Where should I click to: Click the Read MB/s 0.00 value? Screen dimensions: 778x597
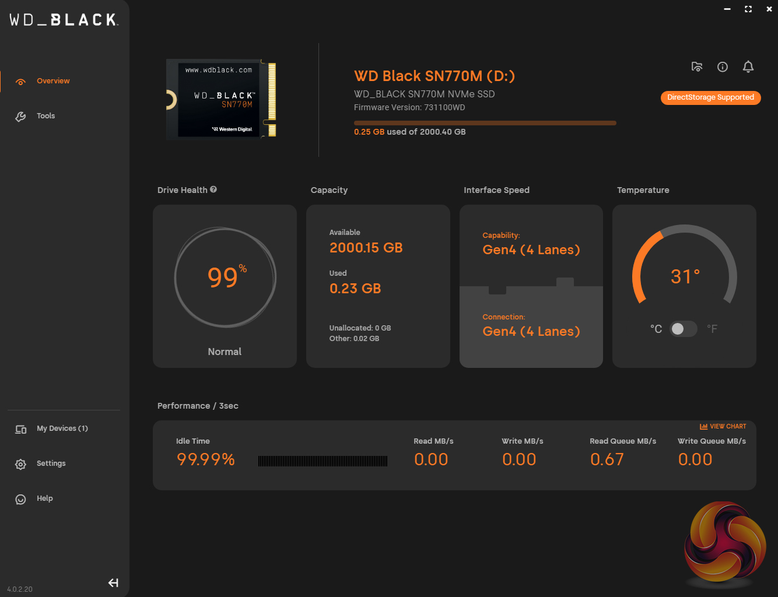[x=431, y=459]
